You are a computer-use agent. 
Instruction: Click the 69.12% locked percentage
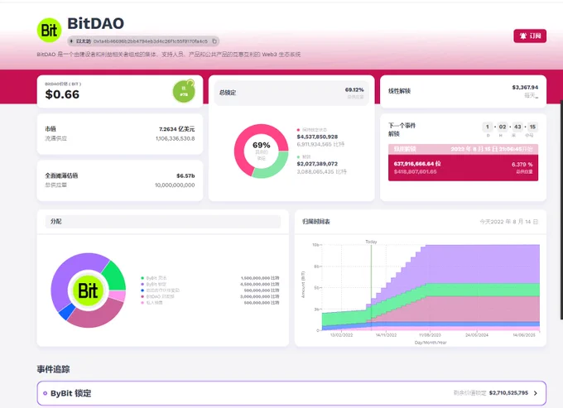coord(354,89)
